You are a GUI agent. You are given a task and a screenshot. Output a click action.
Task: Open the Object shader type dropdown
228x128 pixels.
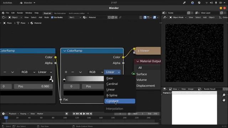(x=15, y=17)
